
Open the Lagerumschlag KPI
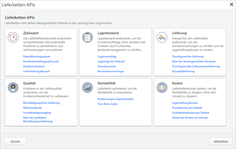(x=107, y=56)
